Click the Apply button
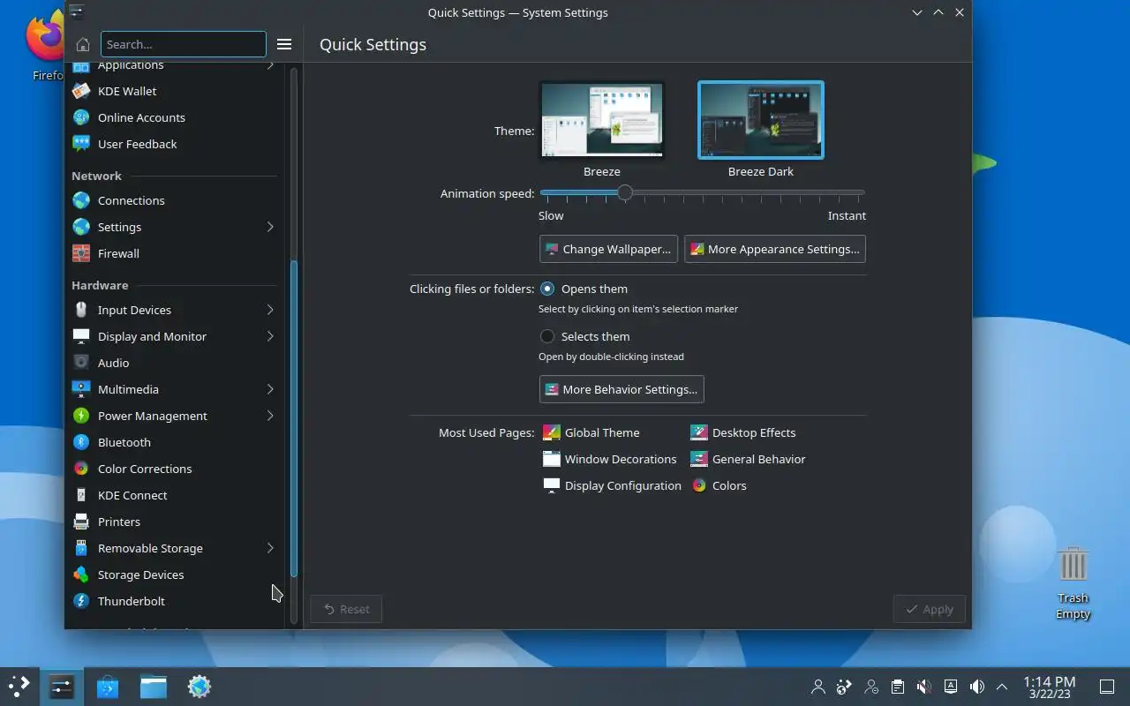1130x706 pixels. 929,609
